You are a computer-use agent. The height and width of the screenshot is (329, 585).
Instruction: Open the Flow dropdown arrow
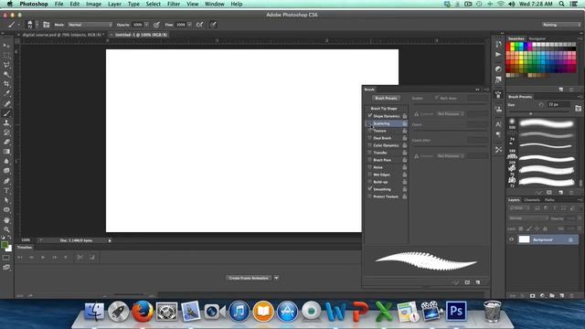coord(189,25)
